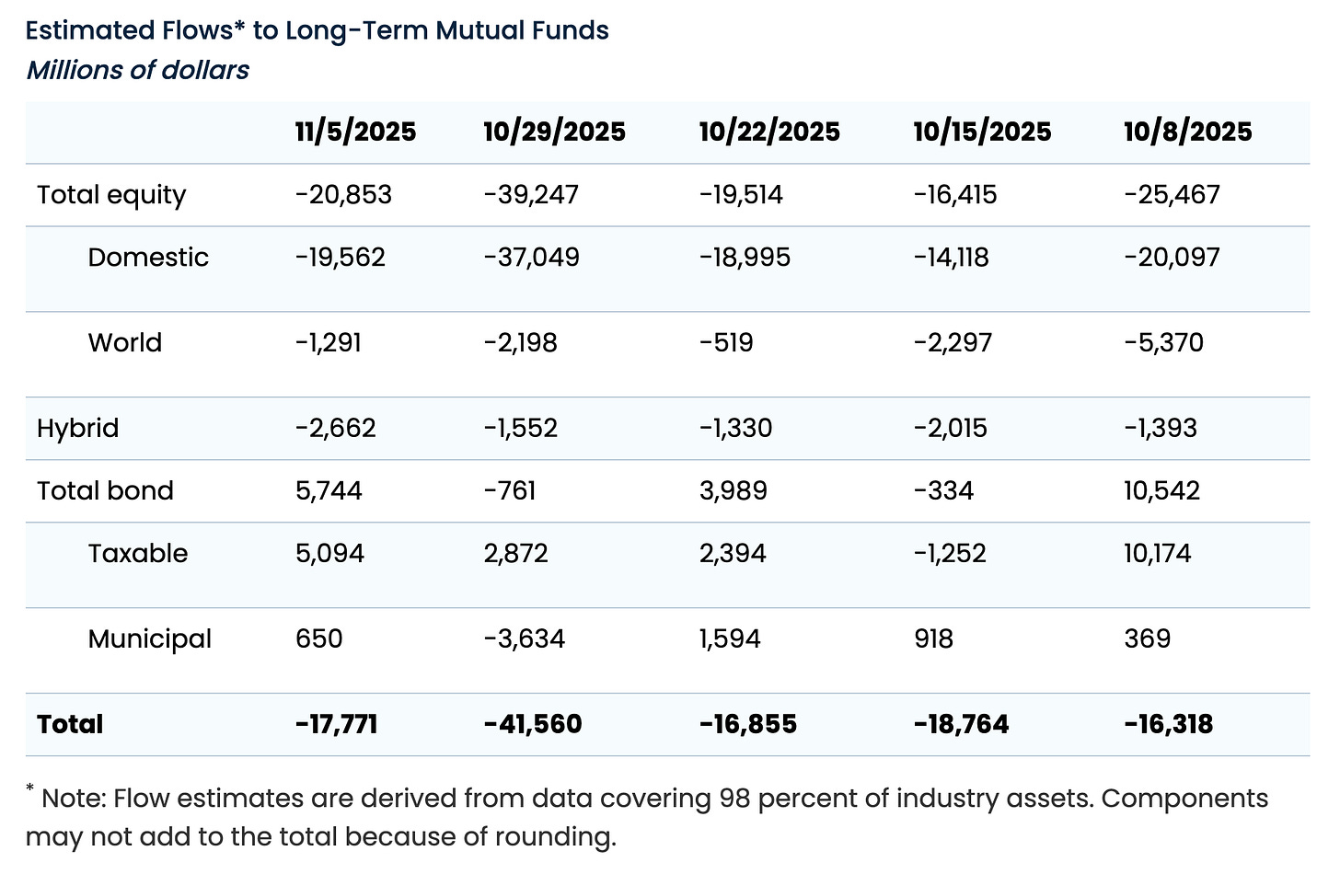Select the Total bond row label
Screen dimensions: 1340x874
(105, 490)
